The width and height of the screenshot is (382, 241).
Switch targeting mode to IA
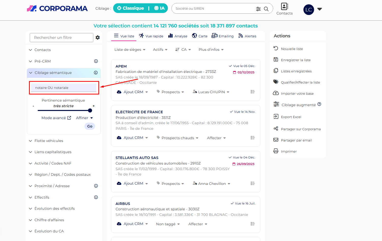pyautogui.click(x=159, y=8)
